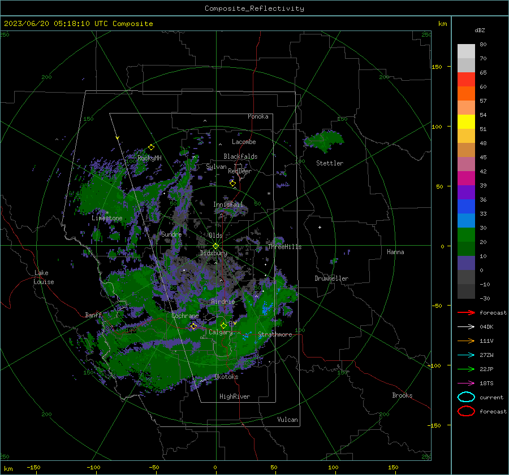Click the Brooks city label
Image resolution: width=509 pixels, height=475 pixels.
point(402,395)
